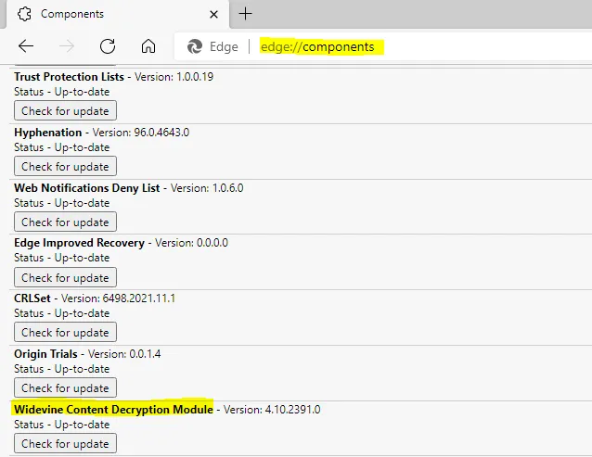The image size is (592, 457).
Task: Close the Components tab
Action: 213,14
